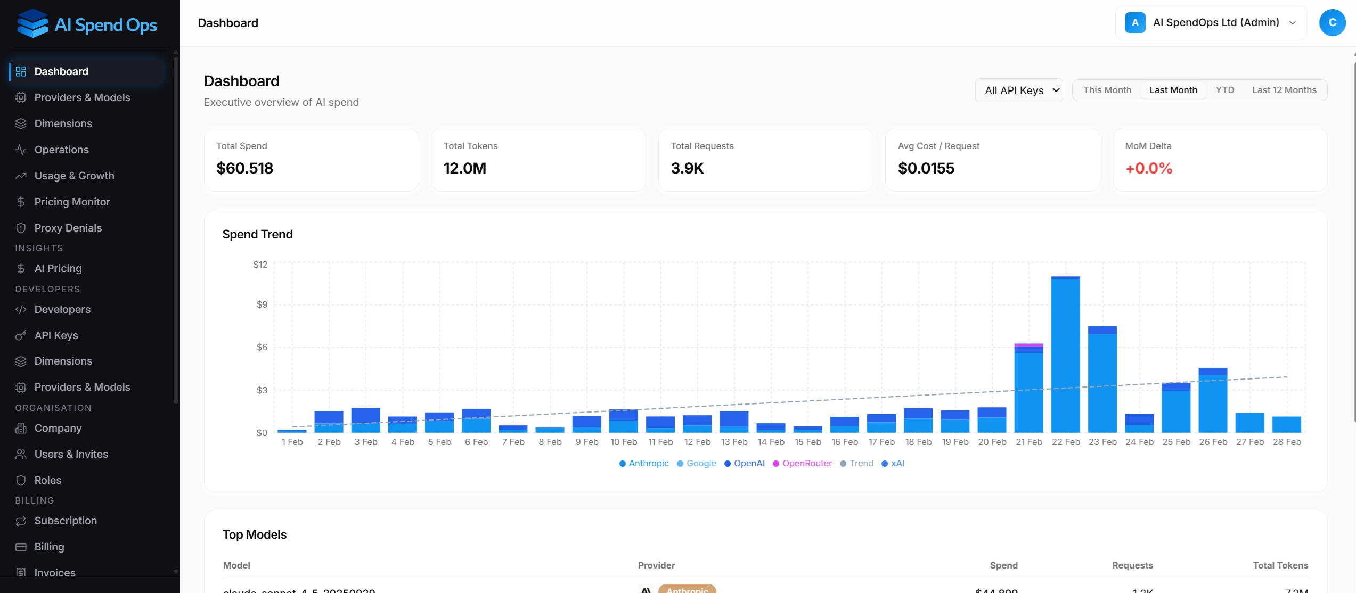1356x593 pixels.
Task: Go to the Billing page
Action: click(49, 547)
